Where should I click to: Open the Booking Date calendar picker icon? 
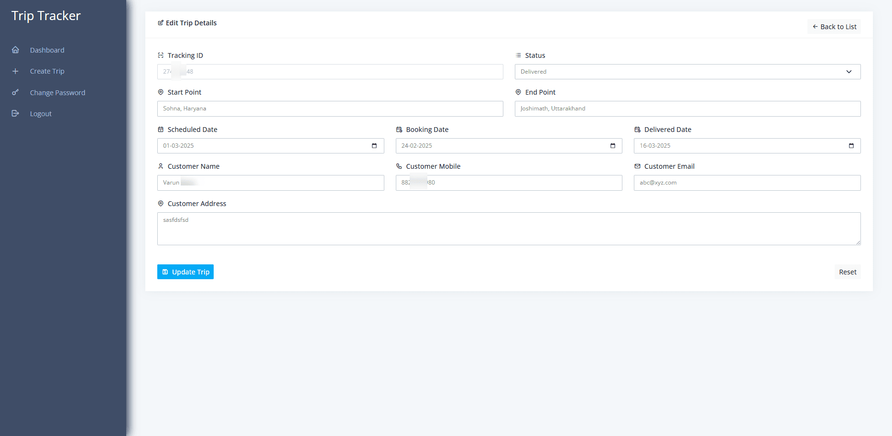(612, 146)
